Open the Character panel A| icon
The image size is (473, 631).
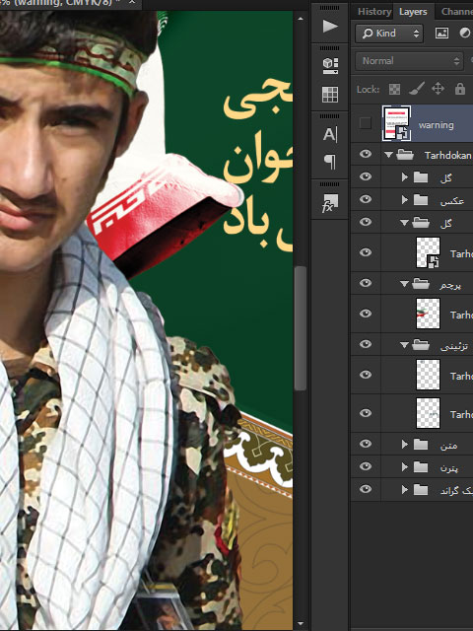point(330,134)
